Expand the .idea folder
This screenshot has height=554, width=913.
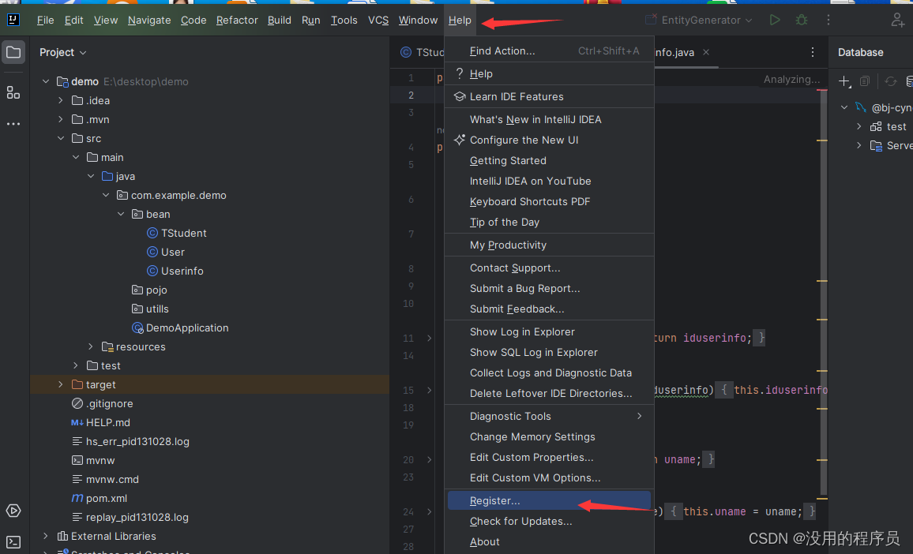pos(61,101)
